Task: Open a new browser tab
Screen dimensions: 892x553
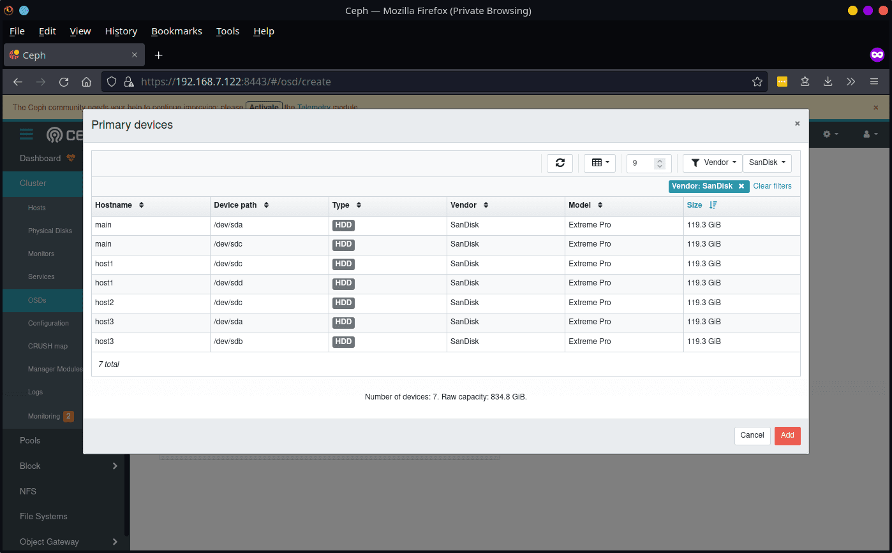Action: (159, 55)
